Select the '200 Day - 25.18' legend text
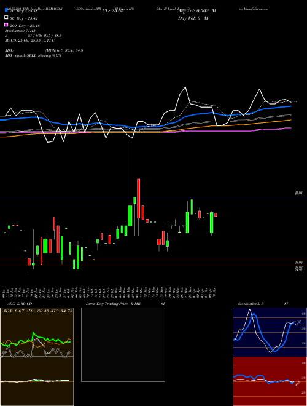The width and height of the screenshot is (307, 406). pos(25,26)
